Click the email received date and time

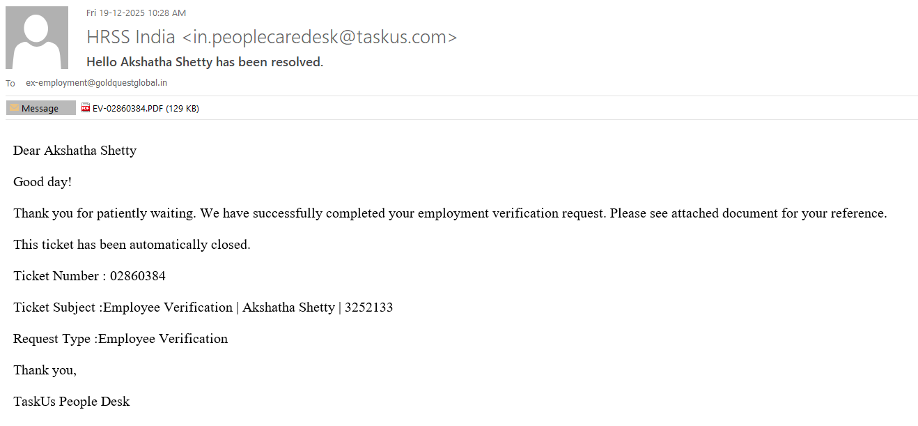click(x=136, y=13)
